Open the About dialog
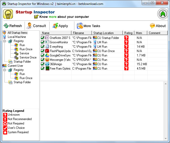The width and height of the screenshot is (170, 143). tap(158, 26)
